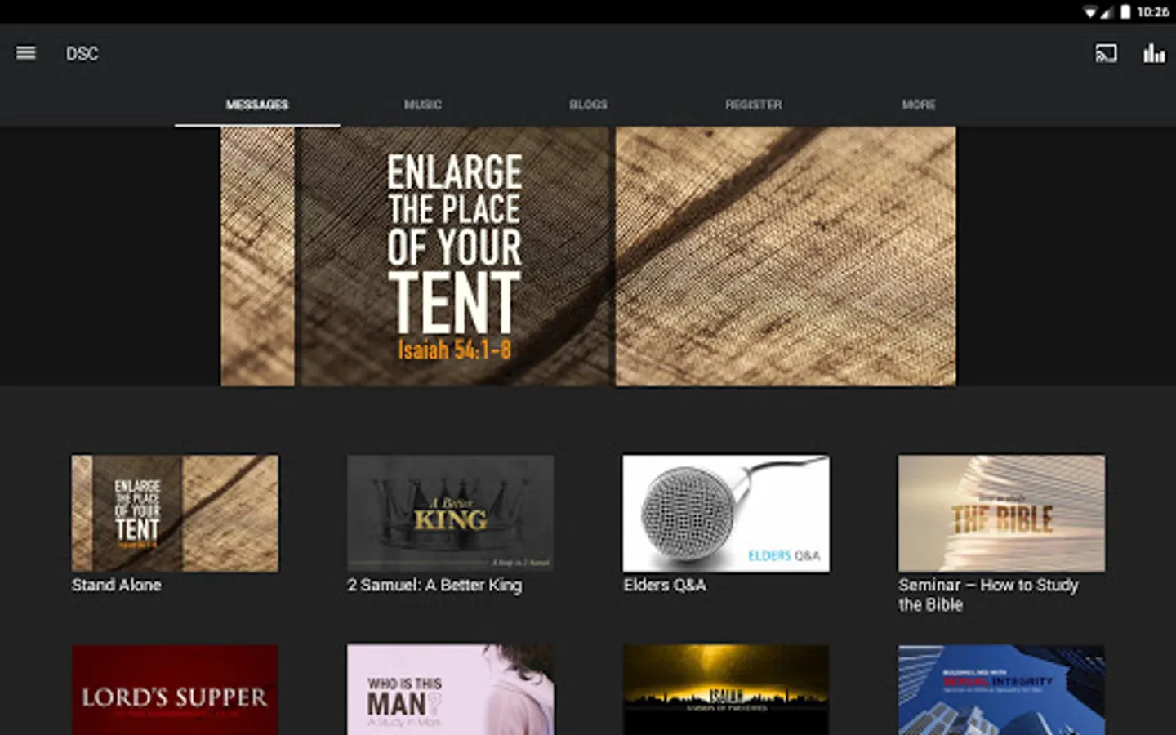1176x735 pixels.
Task: Tap the Stand Alone title
Action: point(116,586)
